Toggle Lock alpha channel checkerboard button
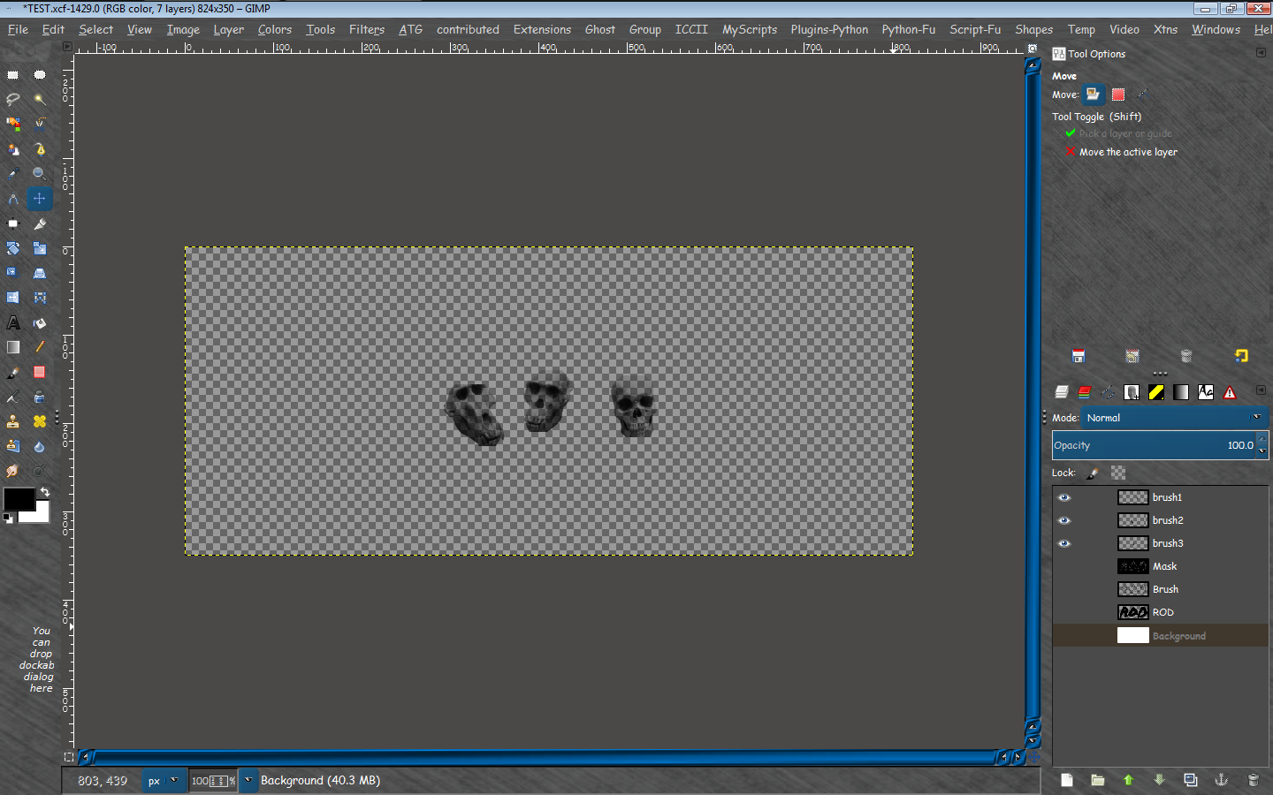 1118,473
